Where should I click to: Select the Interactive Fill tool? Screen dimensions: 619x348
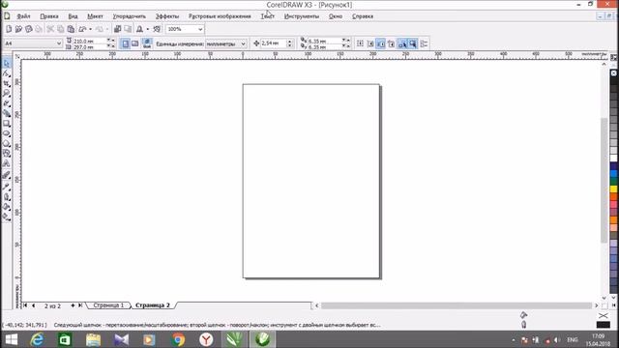(x=7, y=217)
